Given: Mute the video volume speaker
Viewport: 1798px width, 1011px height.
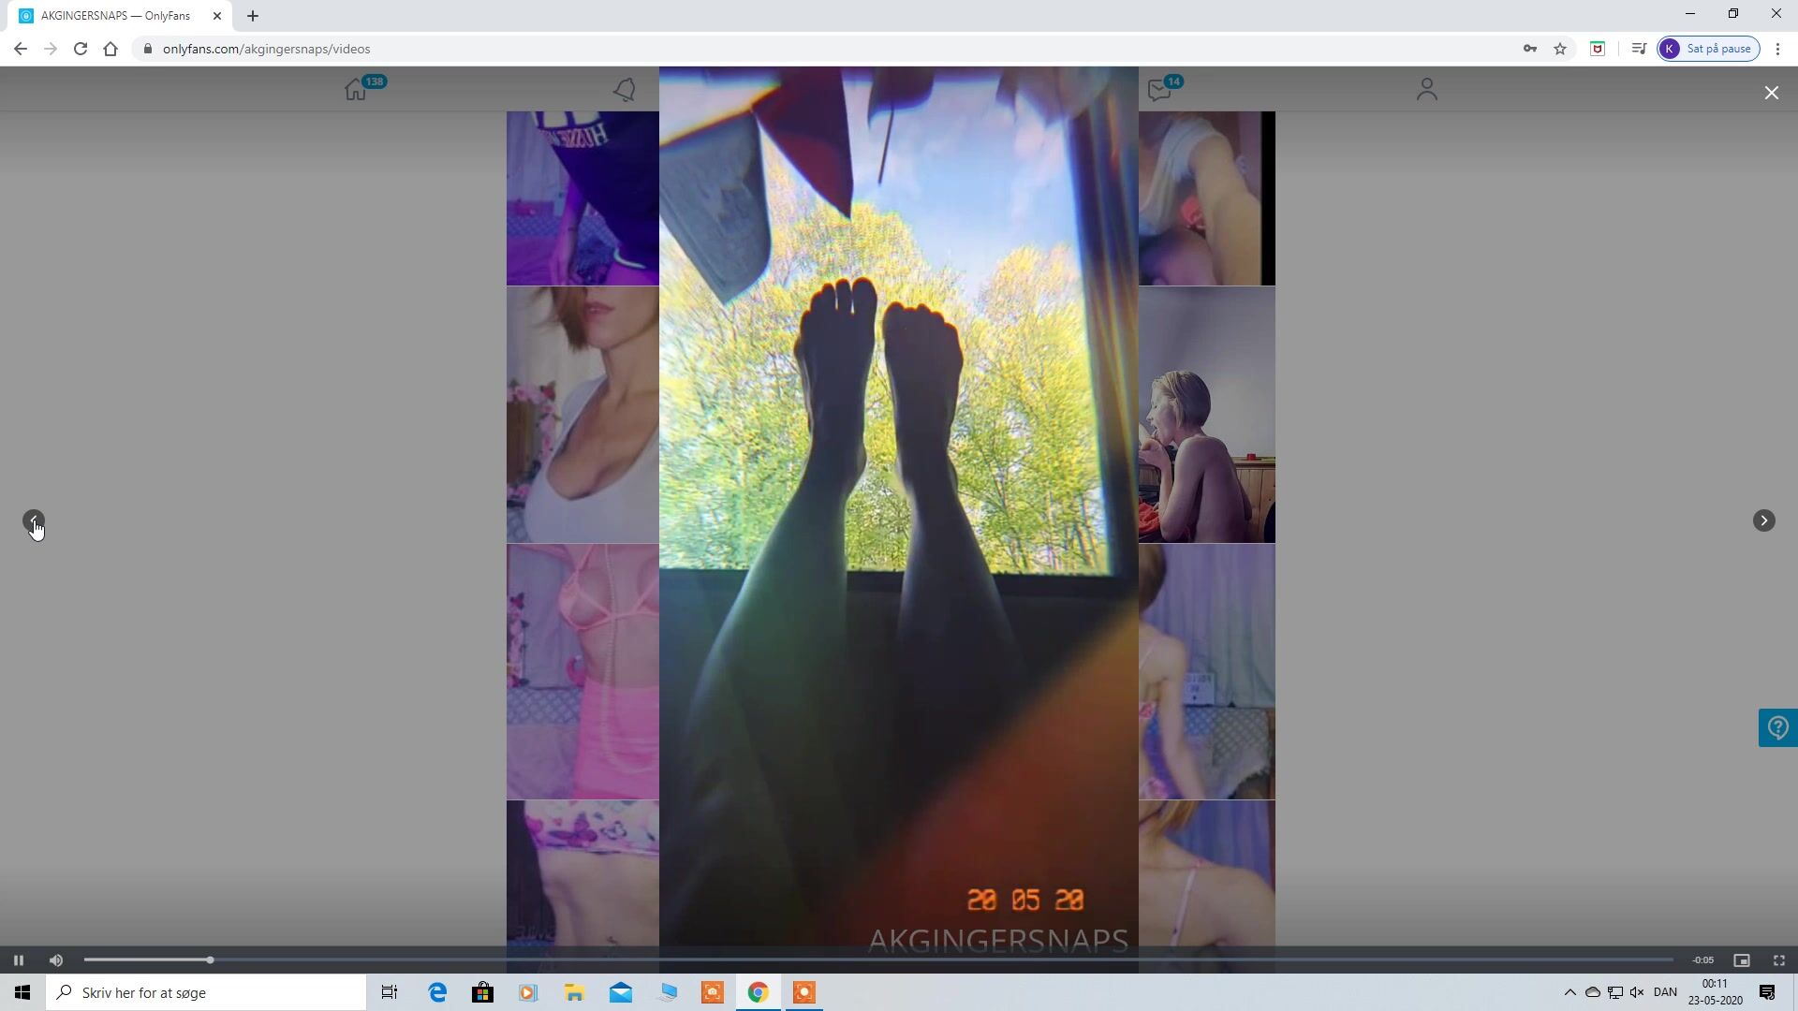Looking at the screenshot, I should (x=56, y=960).
